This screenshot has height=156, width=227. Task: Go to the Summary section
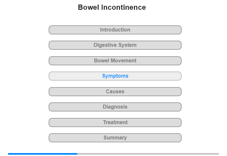coord(115,138)
